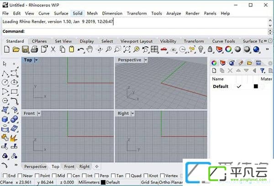Screen dimensions: 274x186
Task: Add a viewport tab with the plus icon
Action: pyautogui.click(x=97, y=166)
